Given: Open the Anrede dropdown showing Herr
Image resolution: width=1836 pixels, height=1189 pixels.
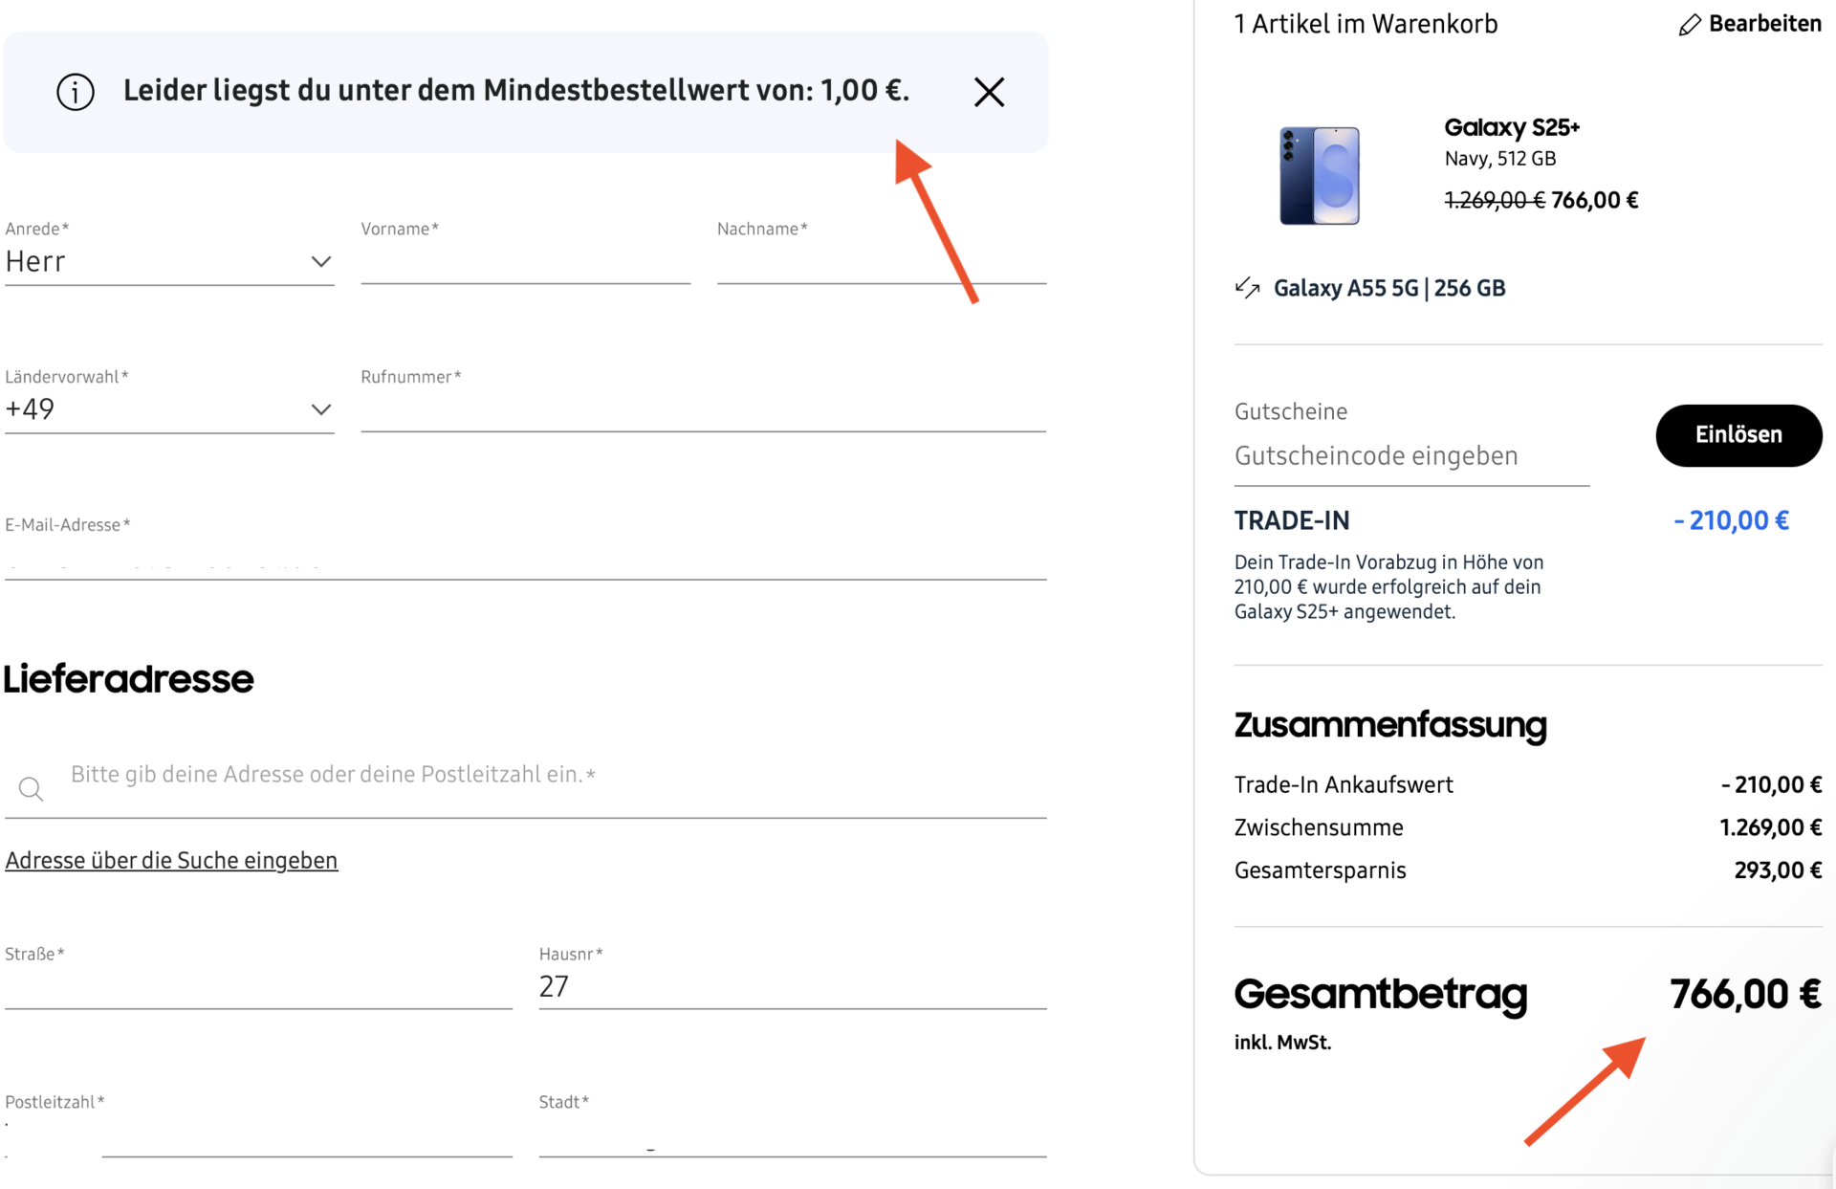Looking at the screenshot, I should (x=168, y=261).
